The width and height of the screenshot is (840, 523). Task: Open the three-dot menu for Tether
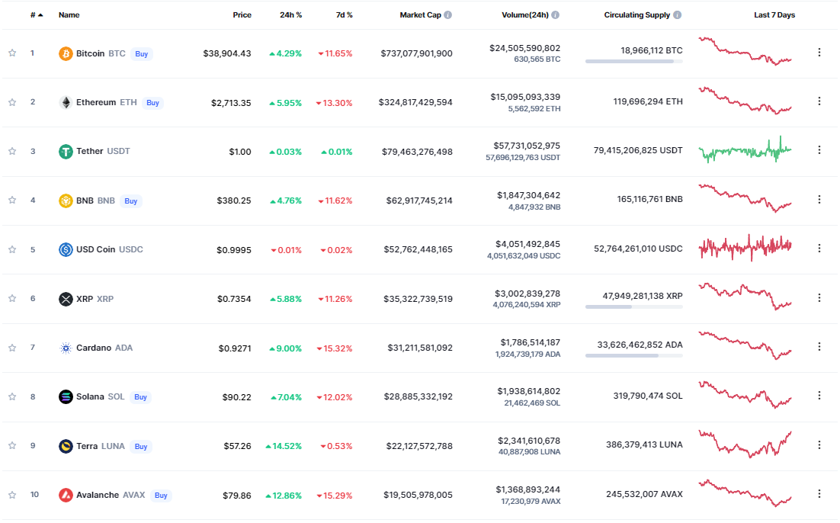(819, 150)
